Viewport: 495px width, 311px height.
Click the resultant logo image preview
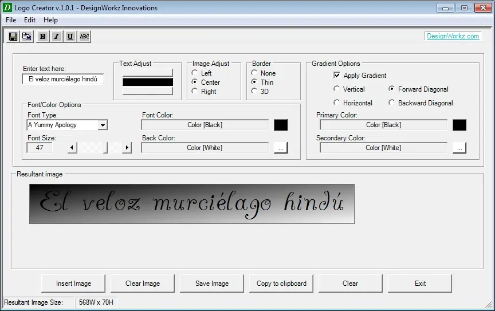[x=192, y=204]
